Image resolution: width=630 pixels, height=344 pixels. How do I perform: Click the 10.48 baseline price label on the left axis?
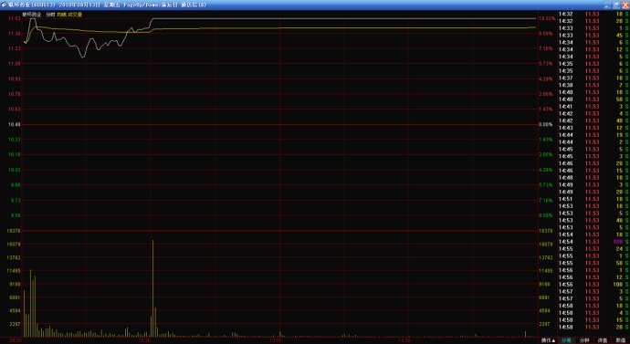point(14,124)
